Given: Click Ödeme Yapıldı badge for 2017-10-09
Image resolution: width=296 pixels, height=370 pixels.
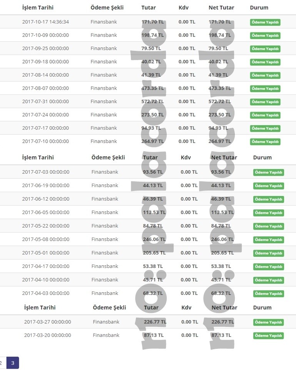Looking at the screenshot, I should click(265, 35).
